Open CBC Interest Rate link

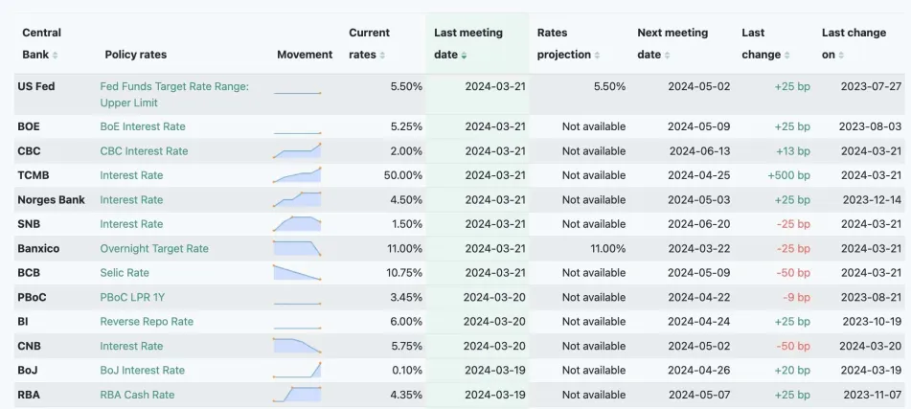[144, 151]
